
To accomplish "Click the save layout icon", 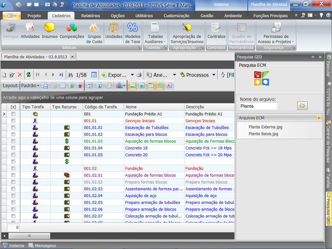I will click(44, 86).
